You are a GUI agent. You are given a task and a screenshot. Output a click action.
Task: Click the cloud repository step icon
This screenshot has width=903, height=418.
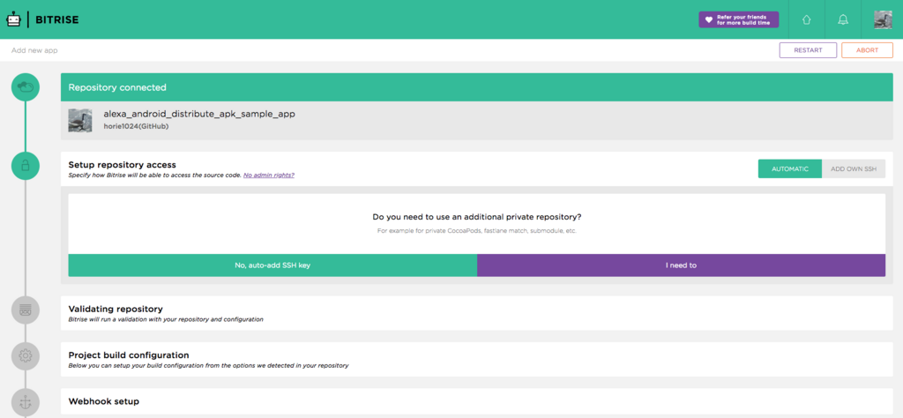[x=26, y=87]
